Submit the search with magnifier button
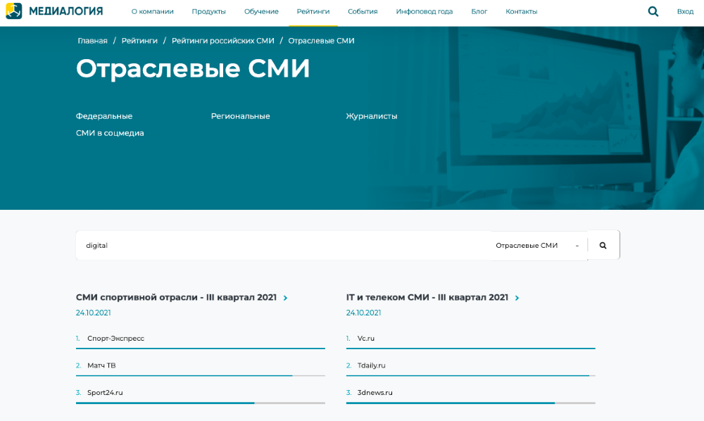The image size is (704, 421). pyautogui.click(x=603, y=246)
